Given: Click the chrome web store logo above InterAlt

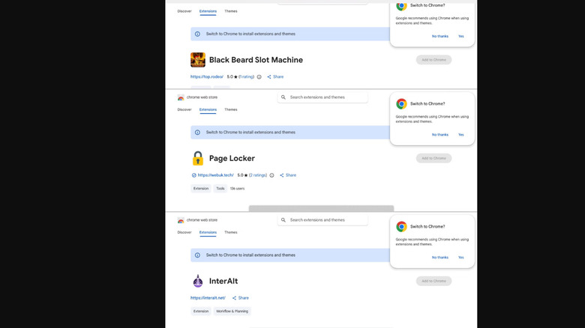Looking at the screenshot, I should [x=181, y=220].
